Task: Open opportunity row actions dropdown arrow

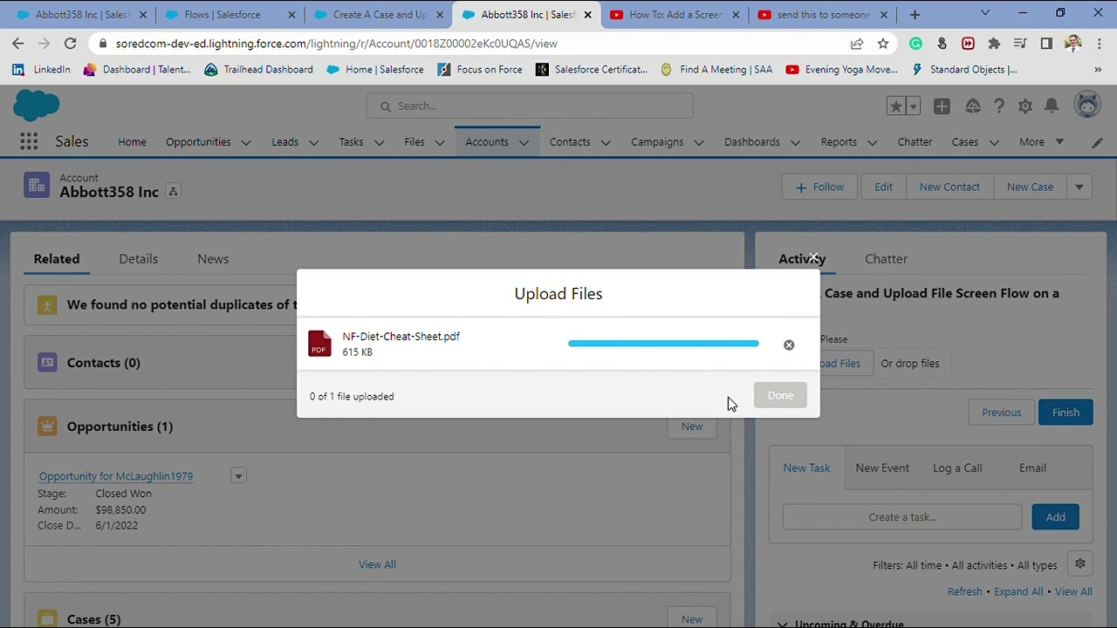Action: [x=238, y=475]
